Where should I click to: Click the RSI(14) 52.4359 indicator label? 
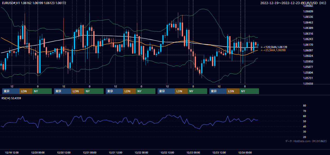(x=11, y=98)
